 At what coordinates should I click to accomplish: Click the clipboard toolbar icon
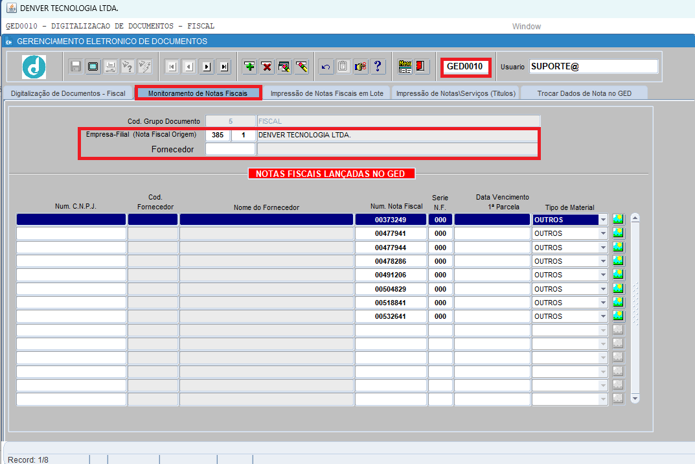click(343, 67)
